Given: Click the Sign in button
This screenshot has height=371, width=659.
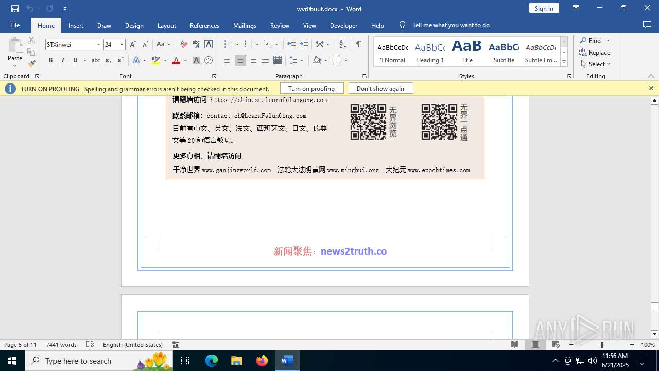Looking at the screenshot, I should coord(544,8).
